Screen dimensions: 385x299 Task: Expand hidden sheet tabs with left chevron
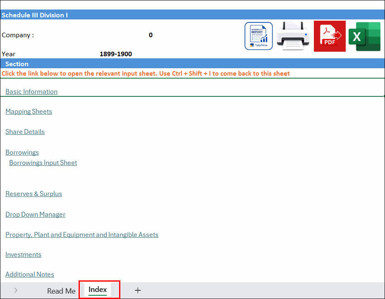click(16, 290)
